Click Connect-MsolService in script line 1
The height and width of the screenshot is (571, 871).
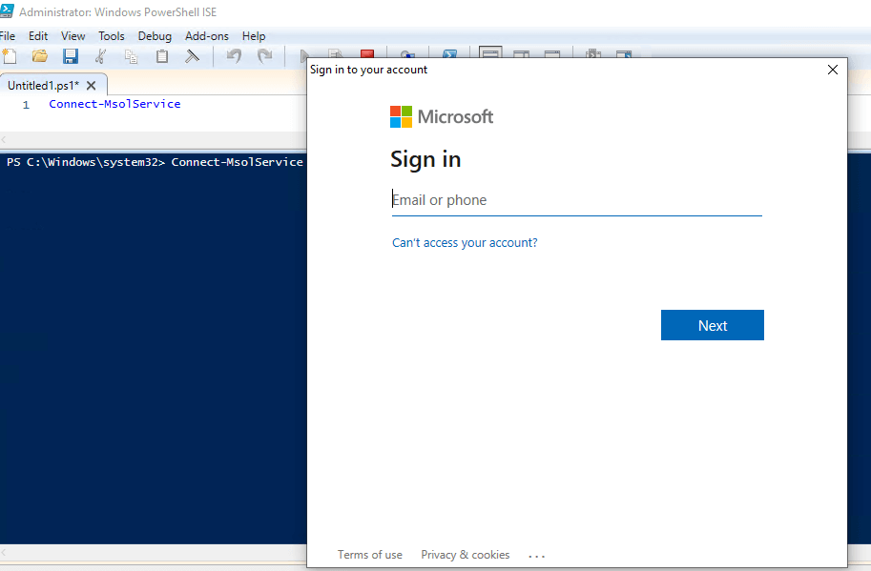point(114,104)
